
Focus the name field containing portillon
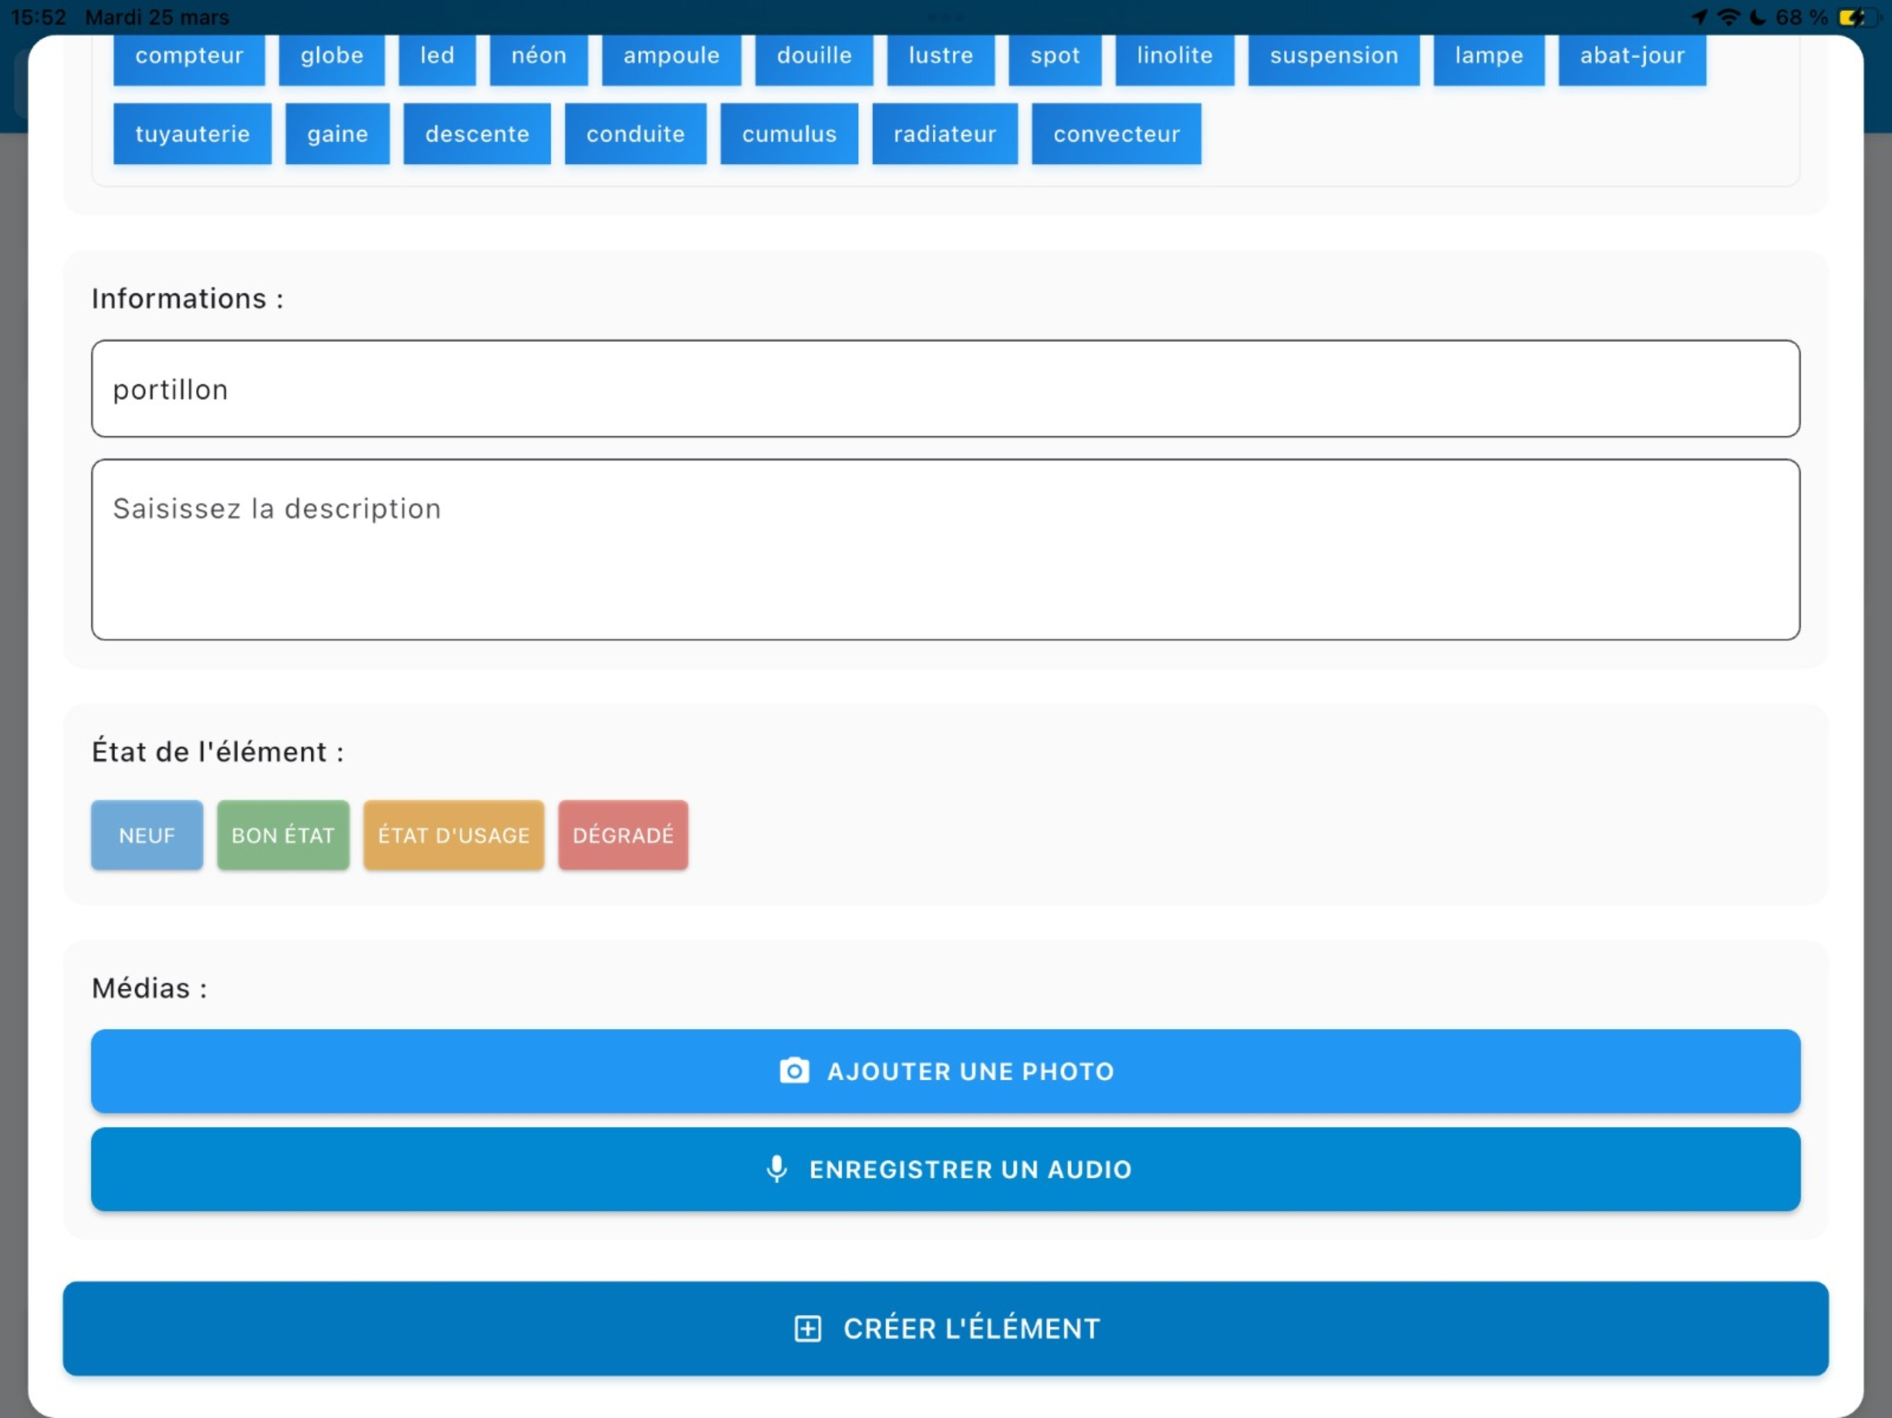(946, 389)
